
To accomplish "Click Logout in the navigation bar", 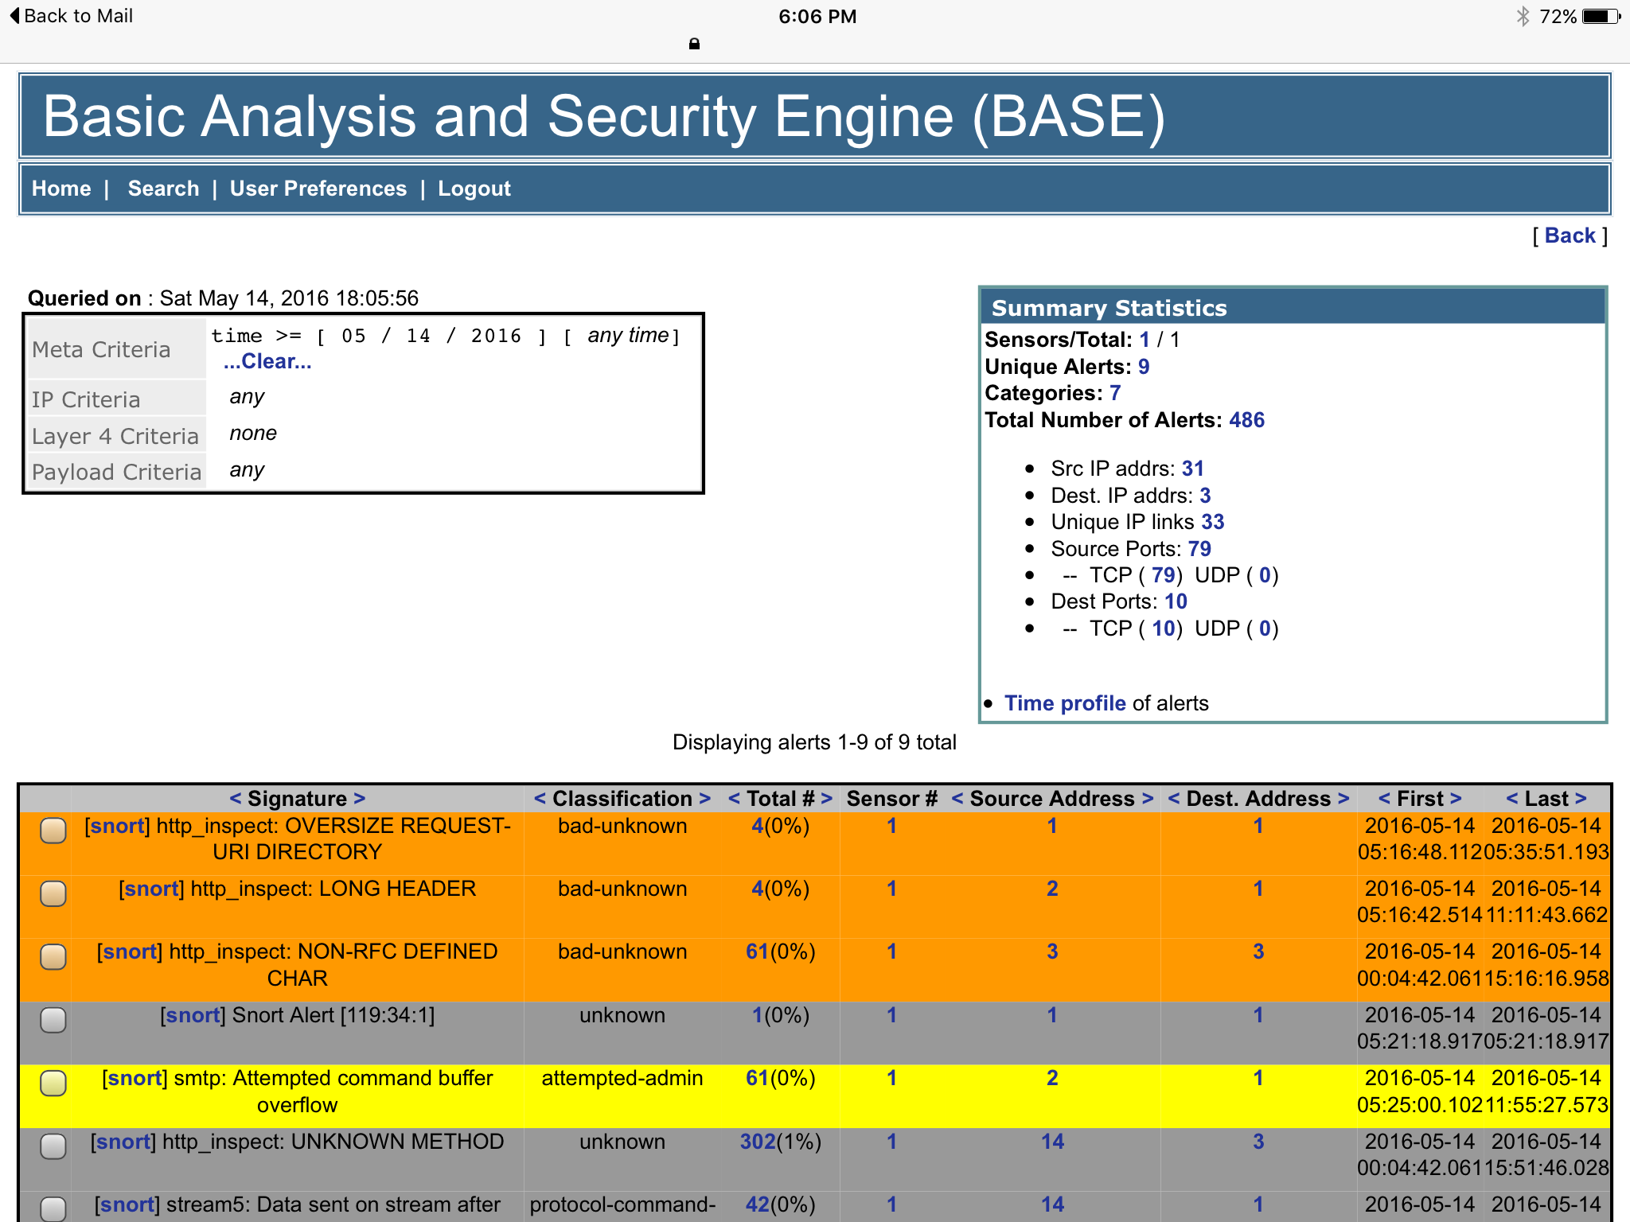I will (x=474, y=189).
